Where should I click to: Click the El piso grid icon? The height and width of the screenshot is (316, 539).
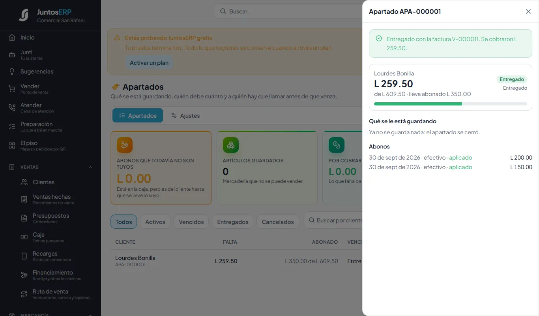[12, 146]
